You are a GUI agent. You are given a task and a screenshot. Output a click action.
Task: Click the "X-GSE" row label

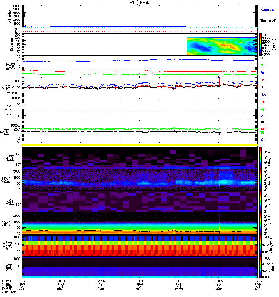click(x=7, y=281)
